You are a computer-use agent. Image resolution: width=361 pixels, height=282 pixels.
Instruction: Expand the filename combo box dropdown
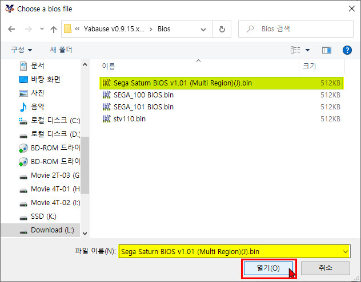346,252
